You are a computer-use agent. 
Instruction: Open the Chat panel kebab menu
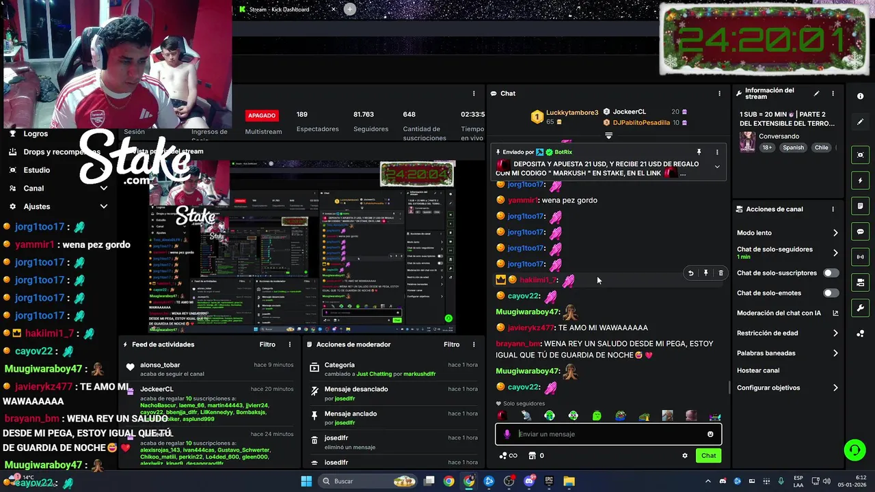click(x=719, y=94)
